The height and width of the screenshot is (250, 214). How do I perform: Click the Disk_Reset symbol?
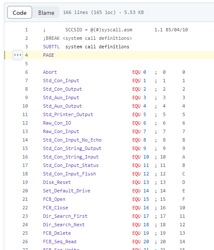[57, 182]
